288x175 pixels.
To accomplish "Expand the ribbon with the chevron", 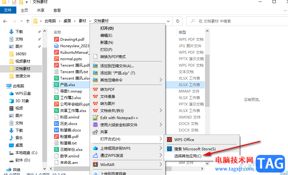I will 285,10.
